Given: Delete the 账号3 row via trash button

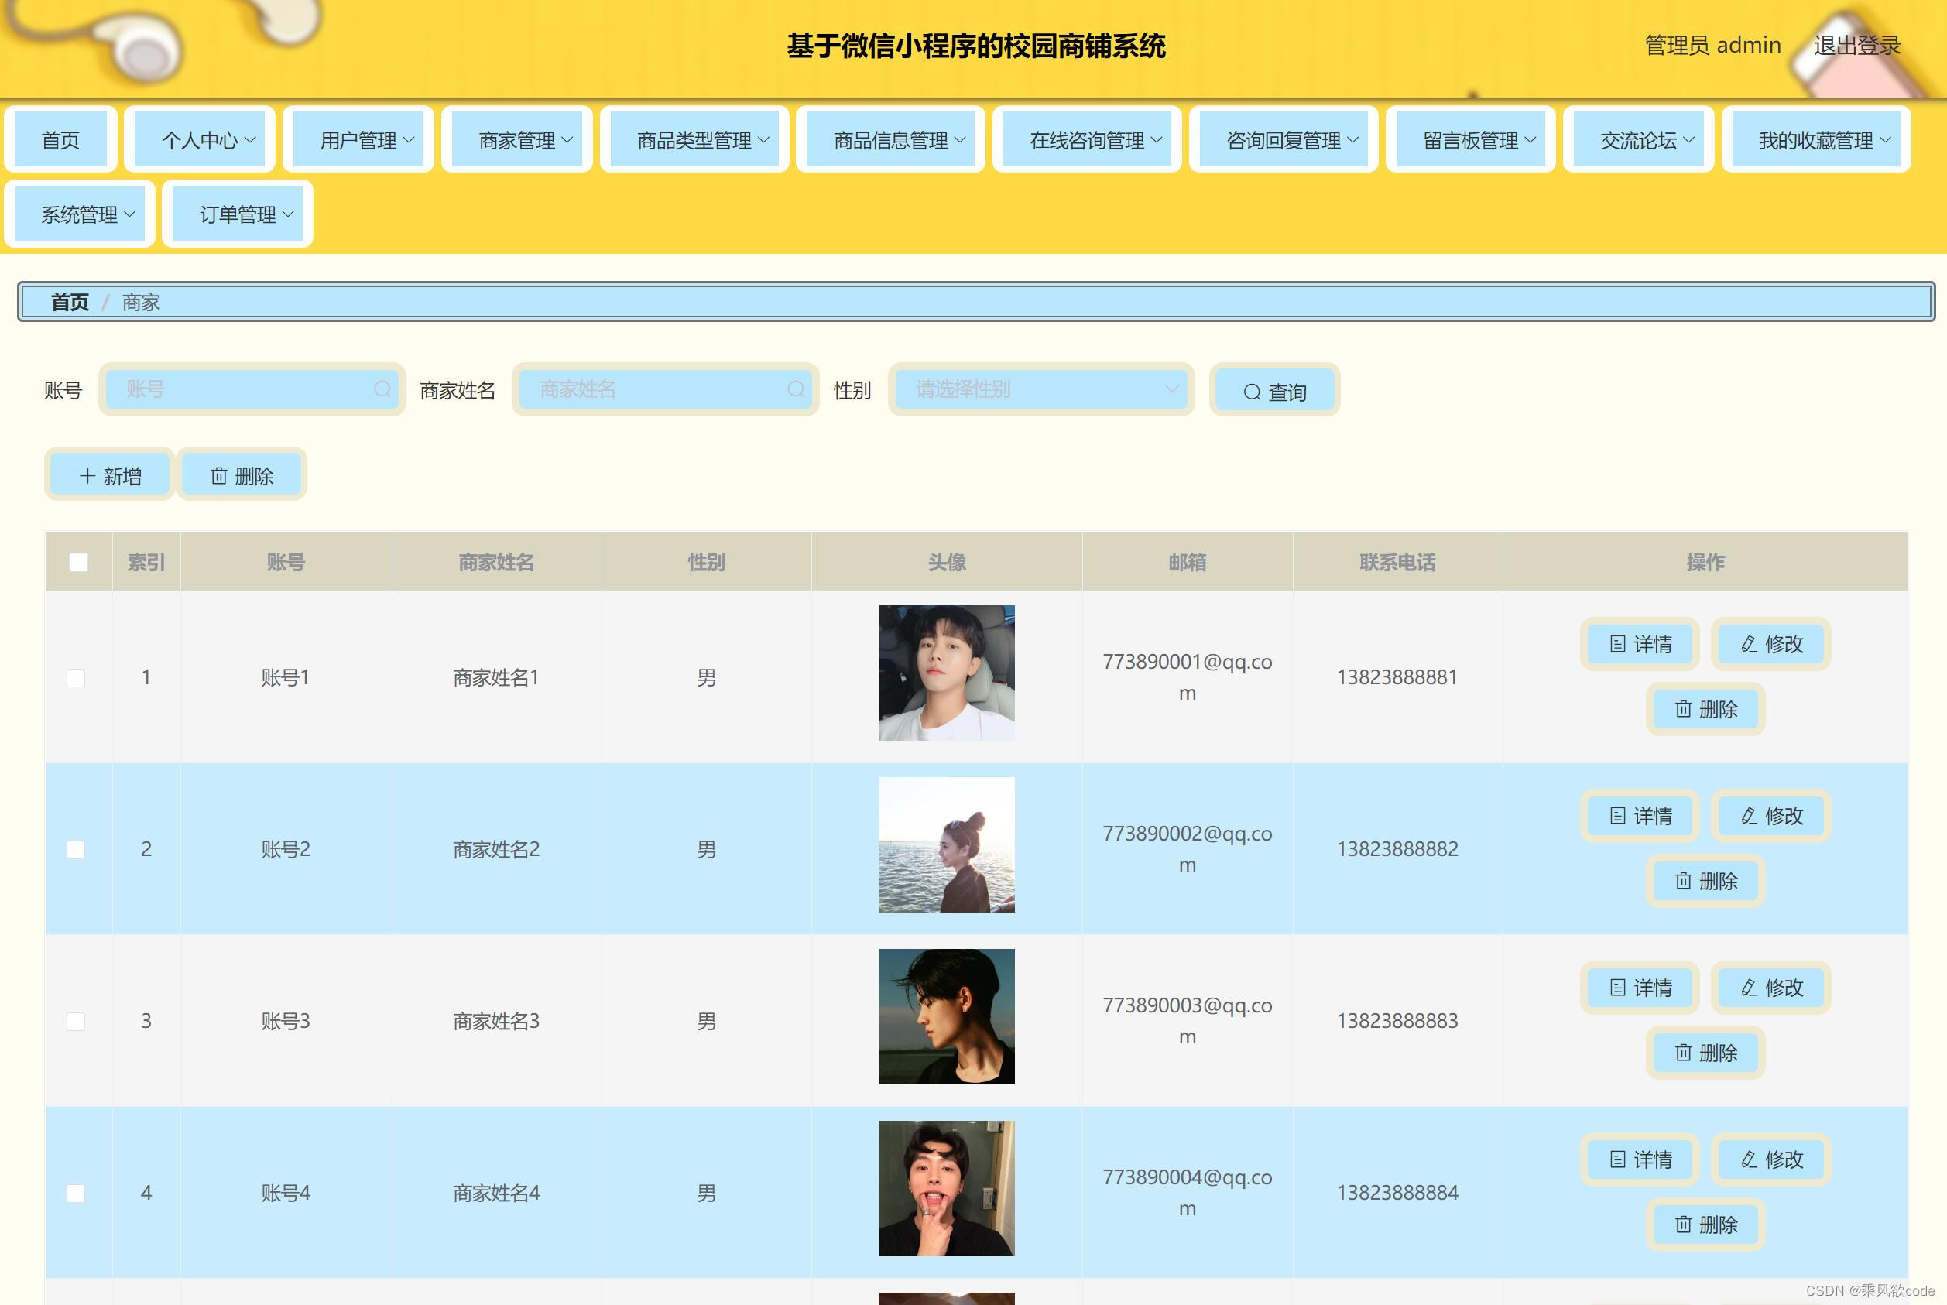Looking at the screenshot, I should click(1705, 1053).
